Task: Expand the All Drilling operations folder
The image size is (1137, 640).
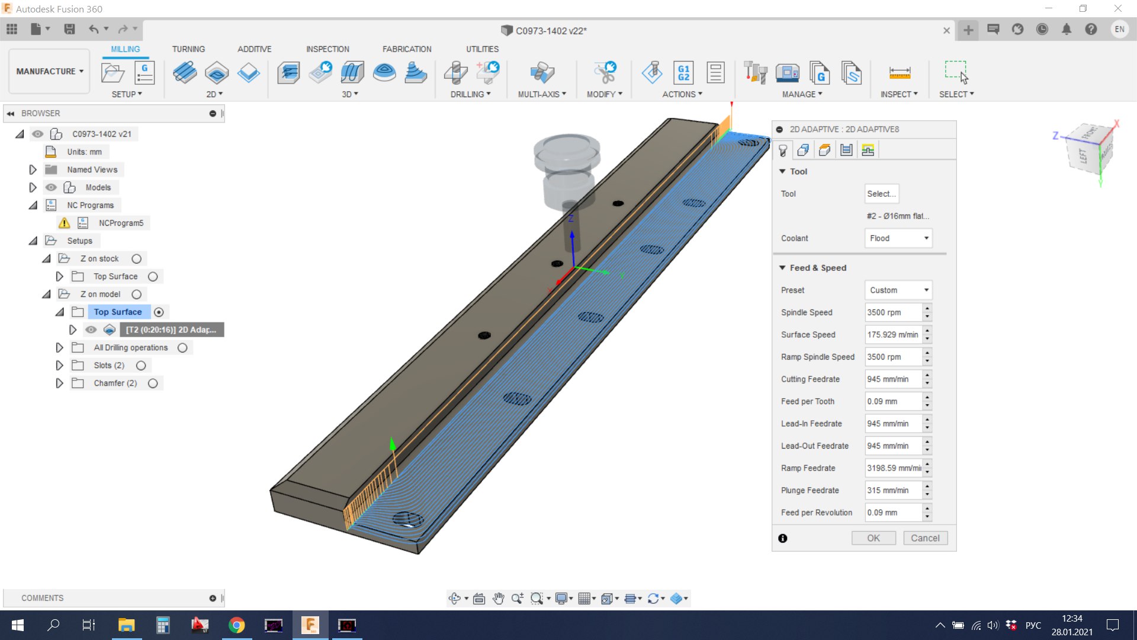Action: point(59,348)
